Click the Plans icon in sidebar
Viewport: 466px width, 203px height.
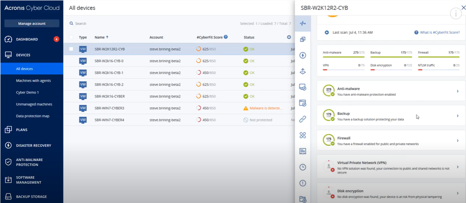(8, 129)
